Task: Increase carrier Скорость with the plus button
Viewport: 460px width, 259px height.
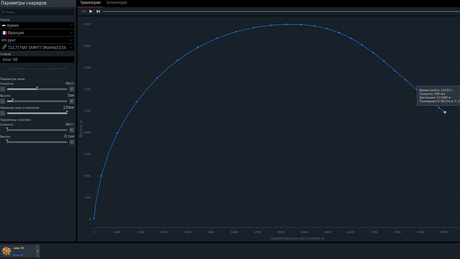Action: coord(72,130)
